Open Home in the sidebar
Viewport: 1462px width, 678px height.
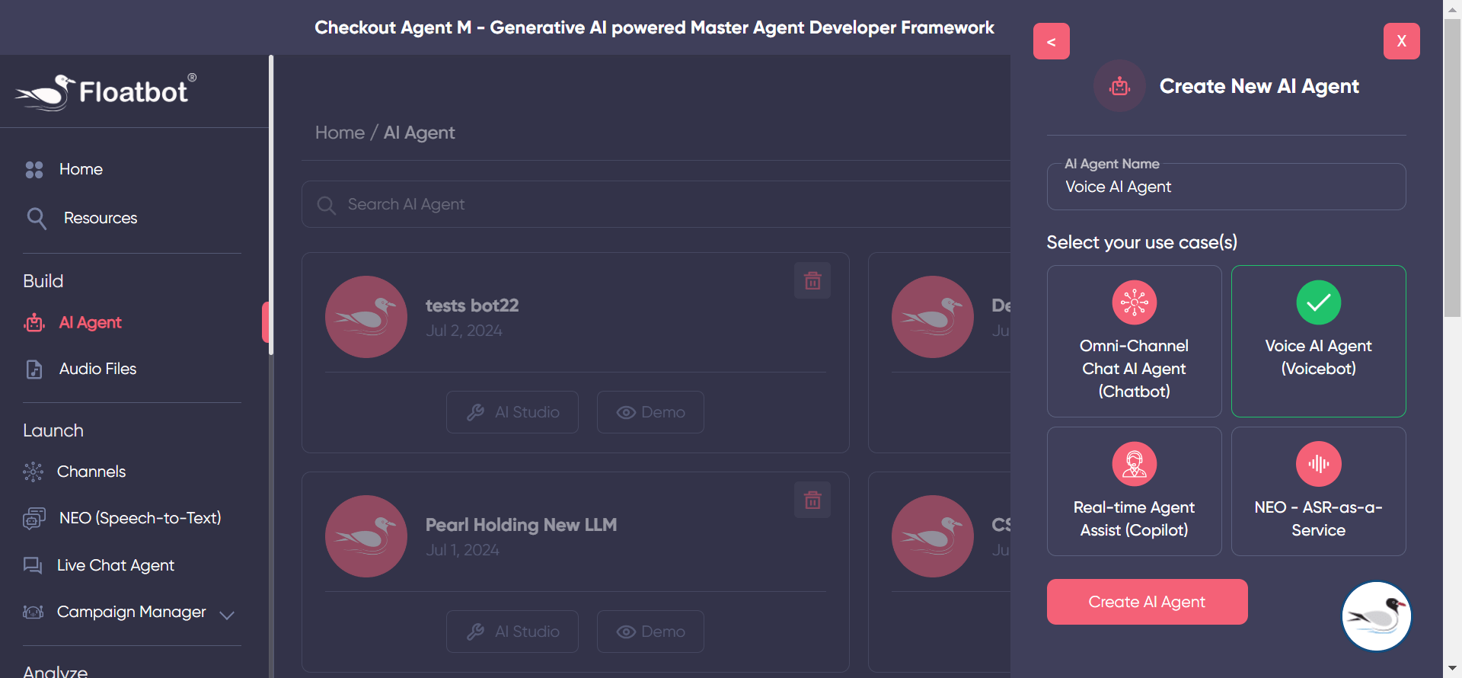(x=81, y=169)
